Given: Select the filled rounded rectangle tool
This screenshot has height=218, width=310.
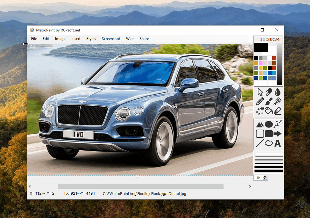Looking at the screenshot, I should [x=269, y=134].
